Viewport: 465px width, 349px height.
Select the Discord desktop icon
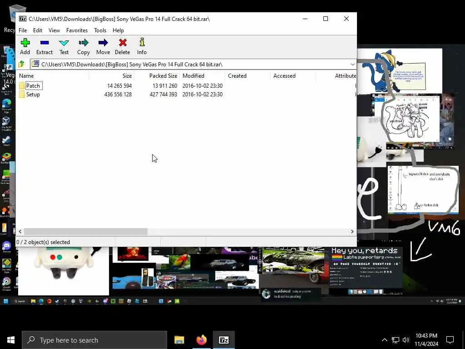[x=6, y=247]
